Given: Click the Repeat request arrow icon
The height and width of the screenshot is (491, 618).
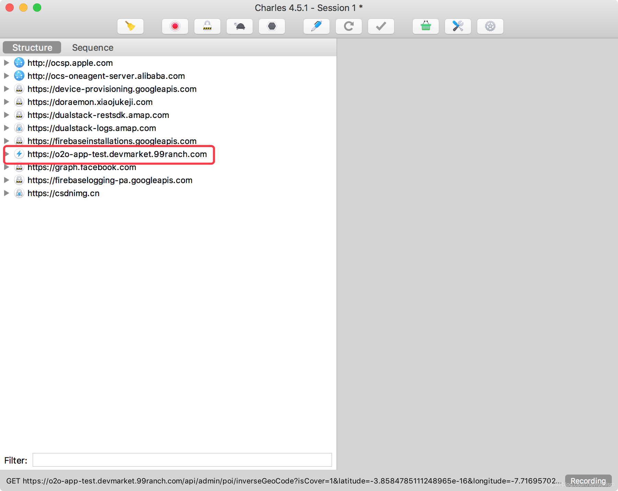Looking at the screenshot, I should pyautogui.click(x=349, y=26).
